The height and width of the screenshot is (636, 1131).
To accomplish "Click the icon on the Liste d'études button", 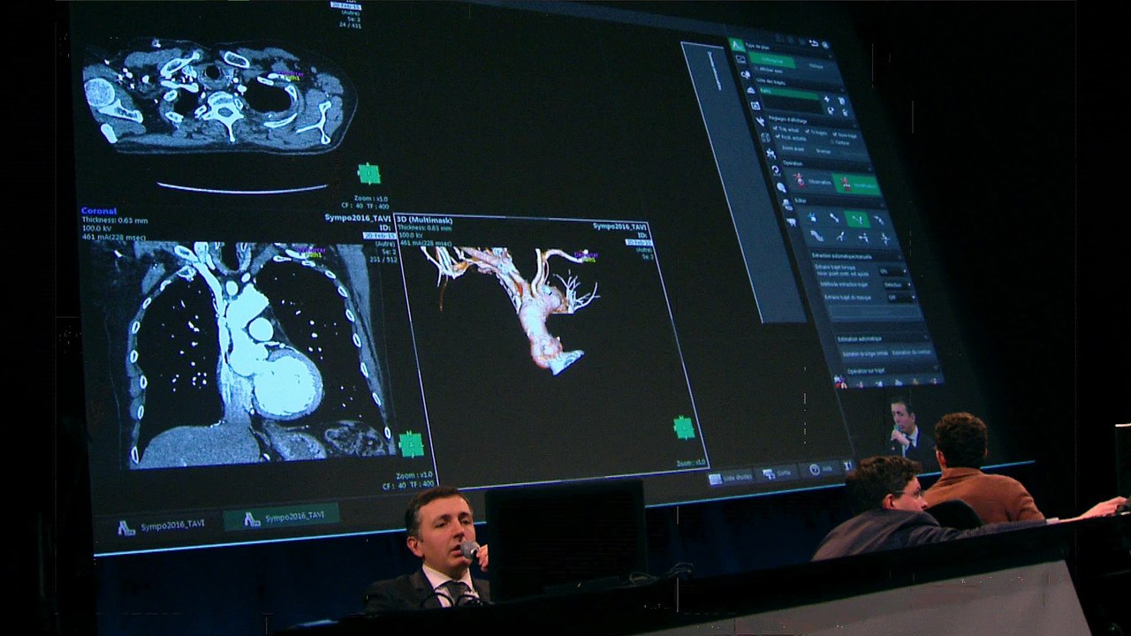I will click(715, 480).
